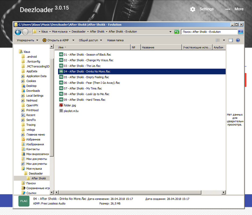The width and height of the screenshot is (252, 215).
Task: Open Deezloader Settings gear icon
Action: click(193, 9)
